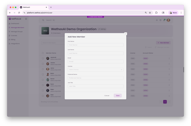Open a new browser tab
This screenshot has width=191, height=126.
(51, 7)
